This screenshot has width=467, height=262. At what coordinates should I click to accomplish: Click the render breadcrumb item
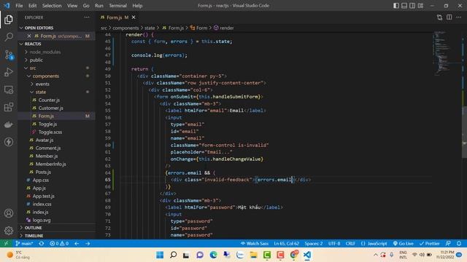[224, 28]
